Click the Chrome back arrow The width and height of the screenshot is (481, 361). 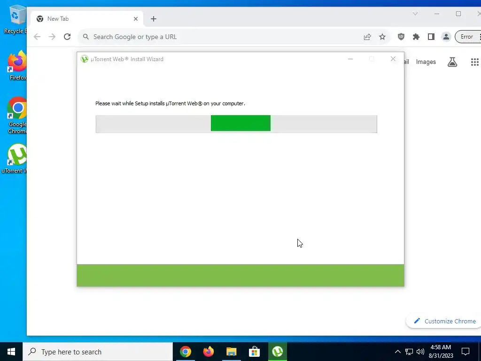pyautogui.click(x=37, y=37)
